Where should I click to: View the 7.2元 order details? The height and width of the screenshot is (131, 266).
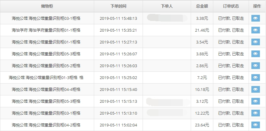255,78
